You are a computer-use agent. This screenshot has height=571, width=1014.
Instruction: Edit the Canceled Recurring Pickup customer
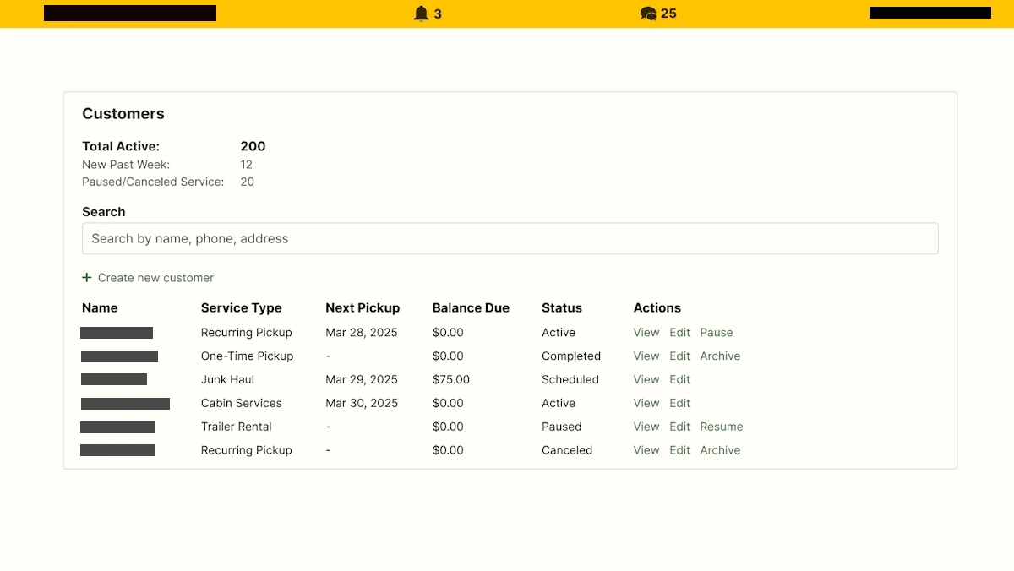[x=680, y=451]
